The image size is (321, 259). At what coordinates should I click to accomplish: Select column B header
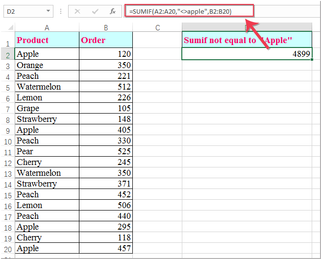coord(106,28)
